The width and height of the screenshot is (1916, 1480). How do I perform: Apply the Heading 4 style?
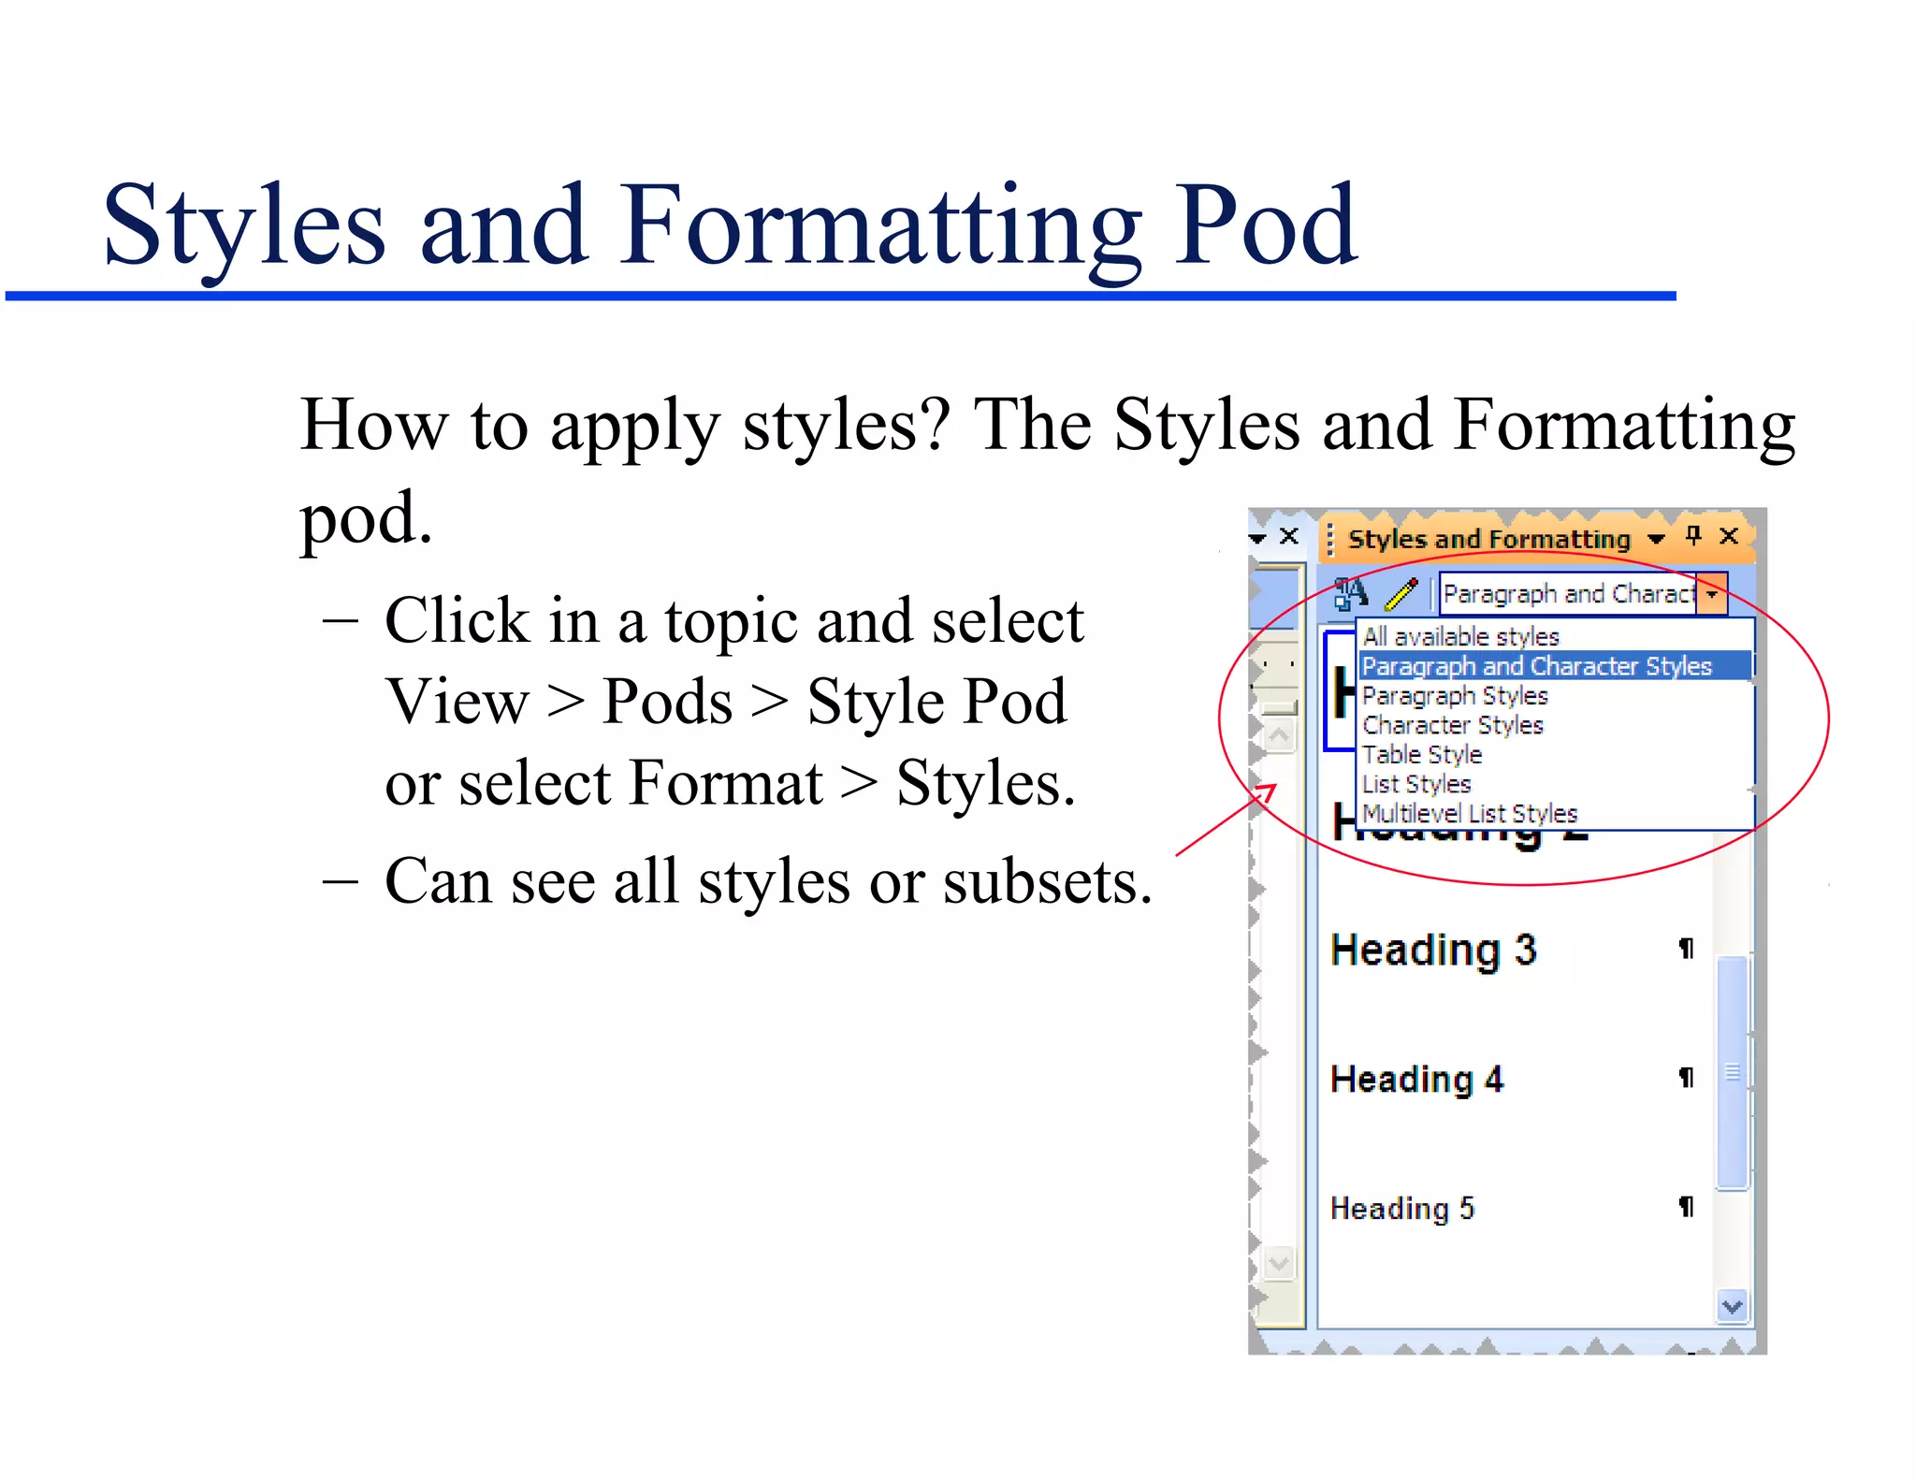(x=1416, y=1079)
